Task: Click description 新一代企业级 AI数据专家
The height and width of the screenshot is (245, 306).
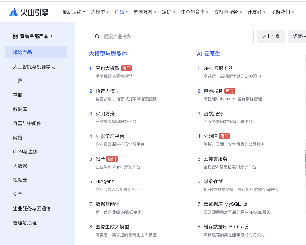Action: [119, 212]
